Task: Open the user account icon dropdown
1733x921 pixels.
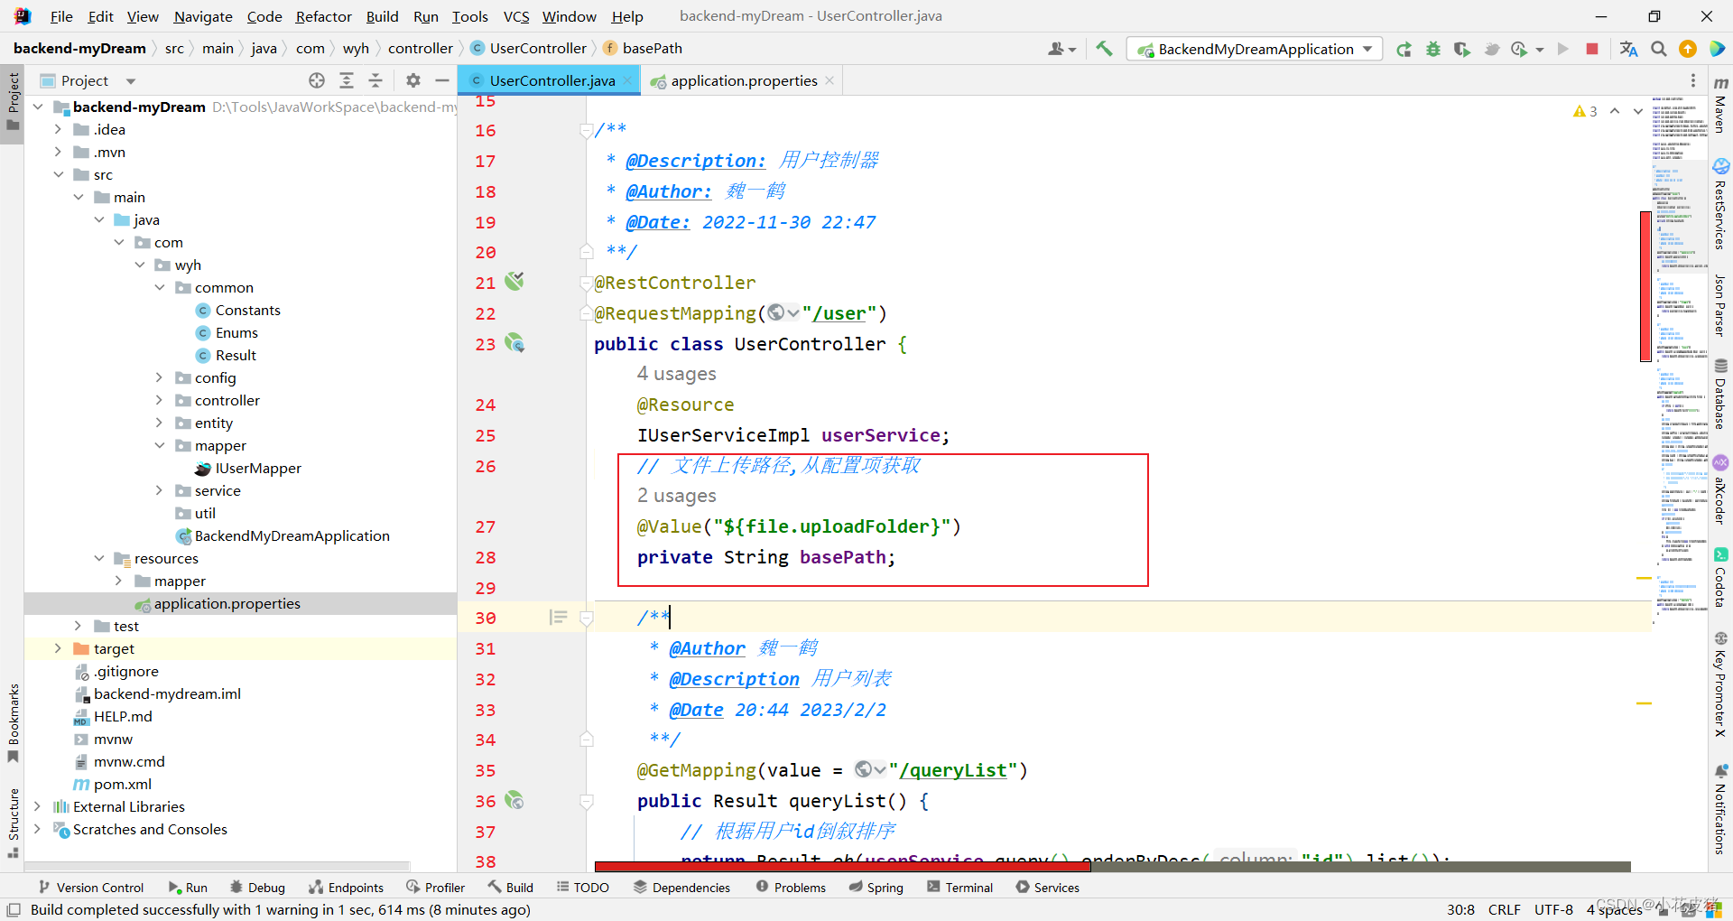Action: pyautogui.click(x=1062, y=49)
